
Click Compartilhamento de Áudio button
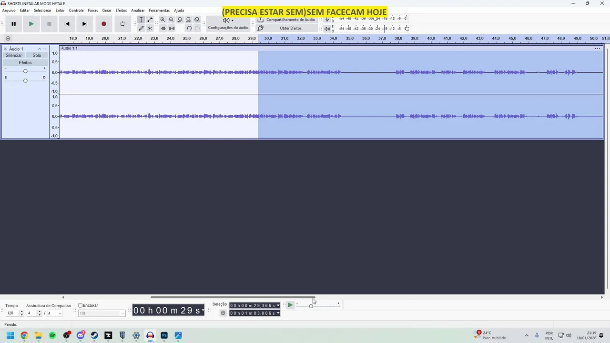(286, 20)
